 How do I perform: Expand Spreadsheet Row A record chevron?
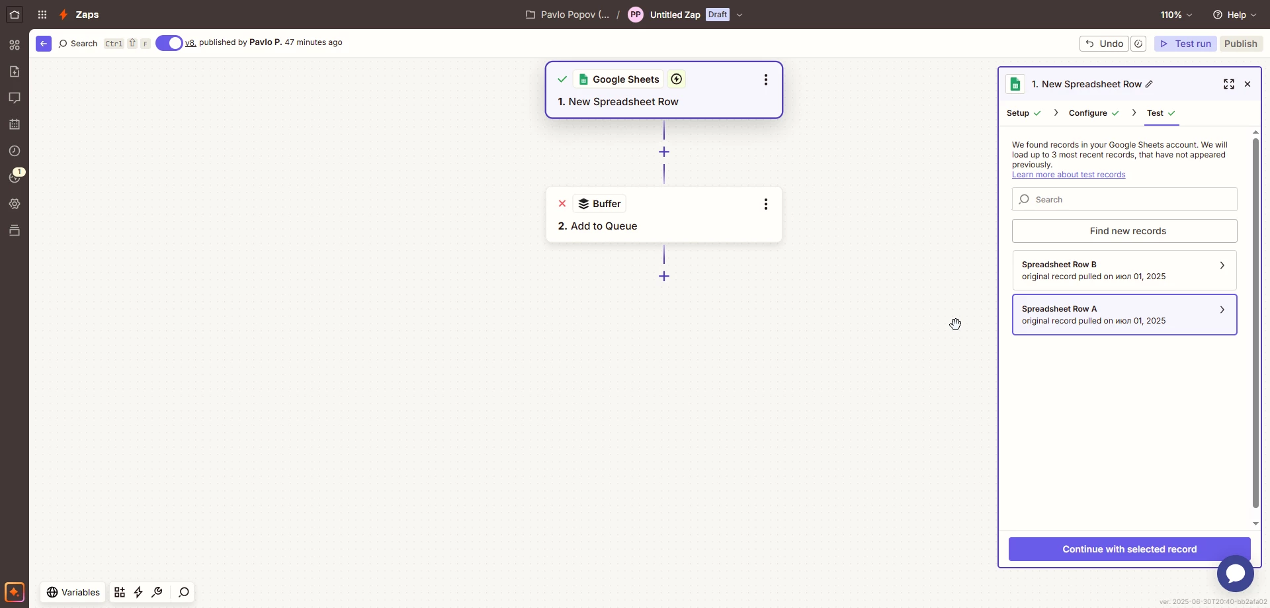click(x=1222, y=310)
